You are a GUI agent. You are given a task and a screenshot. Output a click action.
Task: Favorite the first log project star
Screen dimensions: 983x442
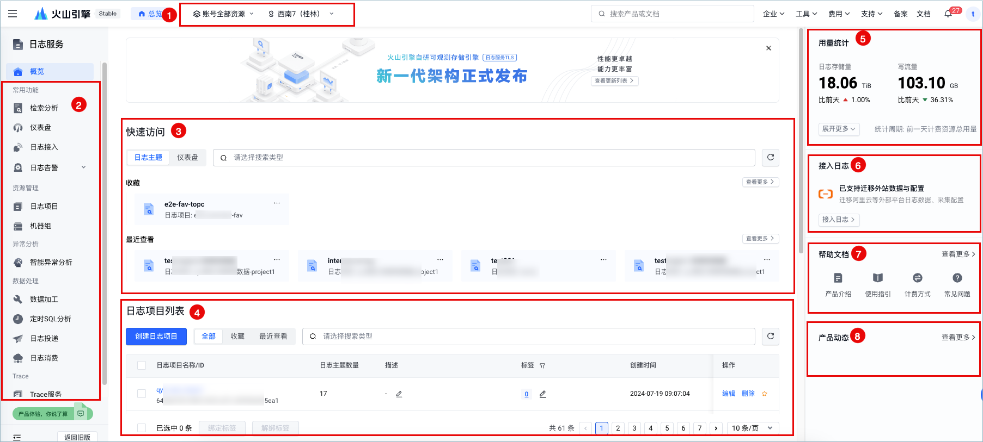coord(765,394)
